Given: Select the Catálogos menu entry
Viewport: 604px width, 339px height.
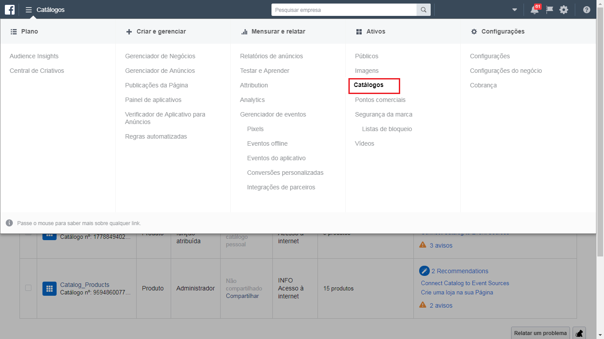Looking at the screenshot, I should tap(369, 85).
